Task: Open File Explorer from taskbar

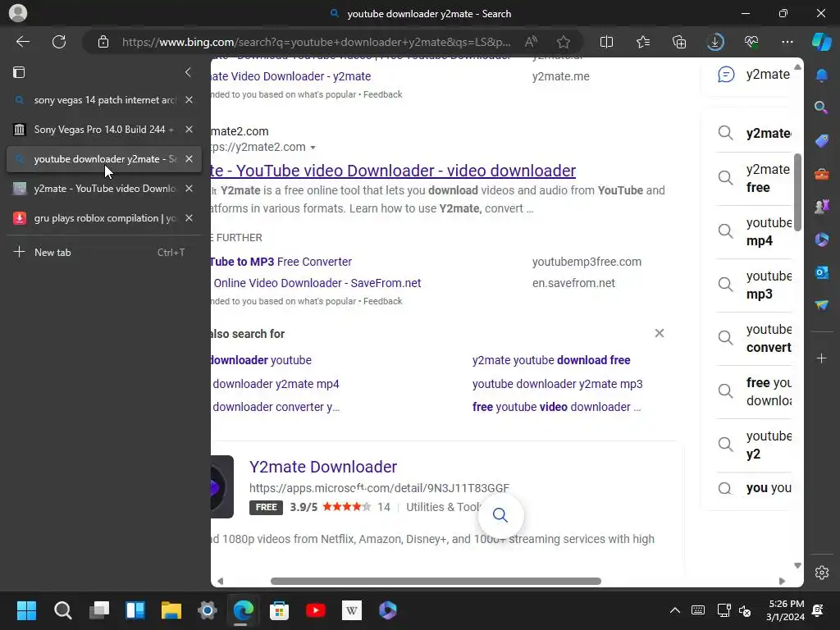Action: click(171, 610)
